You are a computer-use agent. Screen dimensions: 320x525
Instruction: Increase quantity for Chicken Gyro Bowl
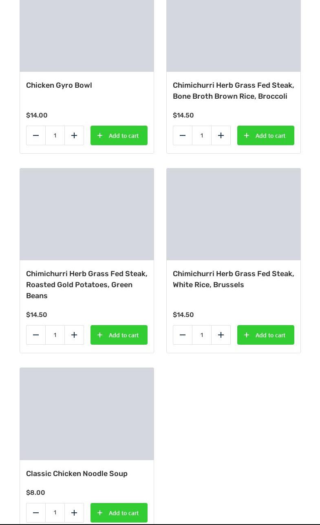pos(74,135)
